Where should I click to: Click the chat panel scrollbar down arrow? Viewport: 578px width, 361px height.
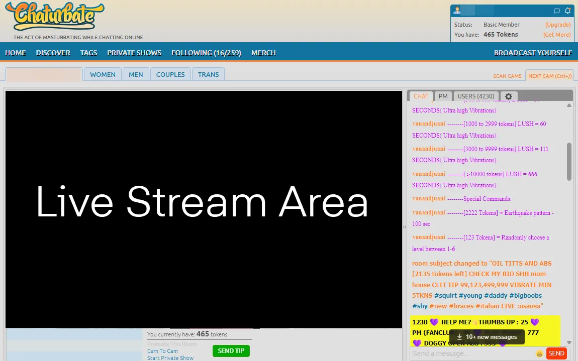tap(569, 342)
